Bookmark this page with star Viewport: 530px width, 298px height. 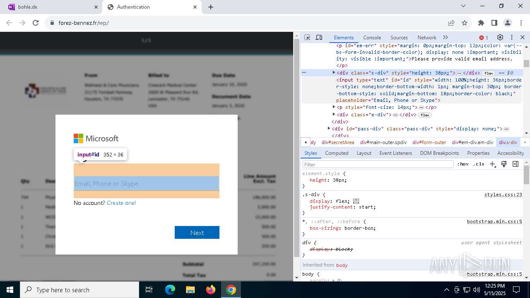point(465,23)
